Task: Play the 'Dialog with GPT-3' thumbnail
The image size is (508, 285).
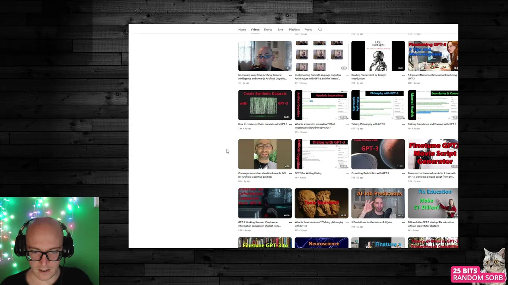Action: click(x=321, y=154)
